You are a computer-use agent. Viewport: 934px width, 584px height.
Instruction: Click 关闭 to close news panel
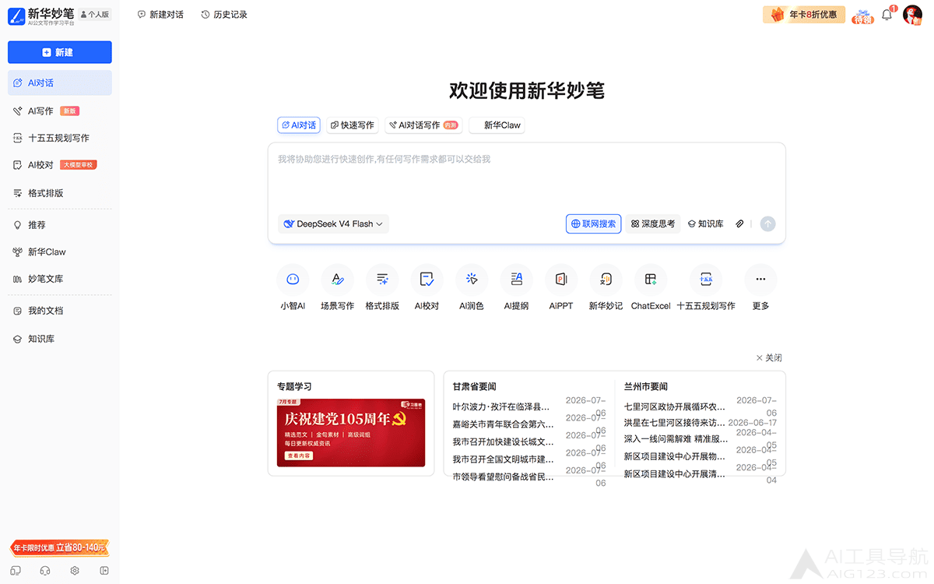pyautogui.click(x=769, y=357)
